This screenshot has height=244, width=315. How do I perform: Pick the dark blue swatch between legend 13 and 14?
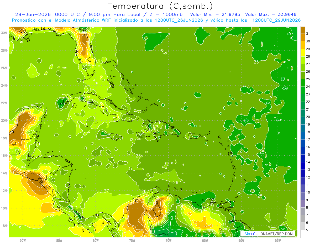[303, 166]
